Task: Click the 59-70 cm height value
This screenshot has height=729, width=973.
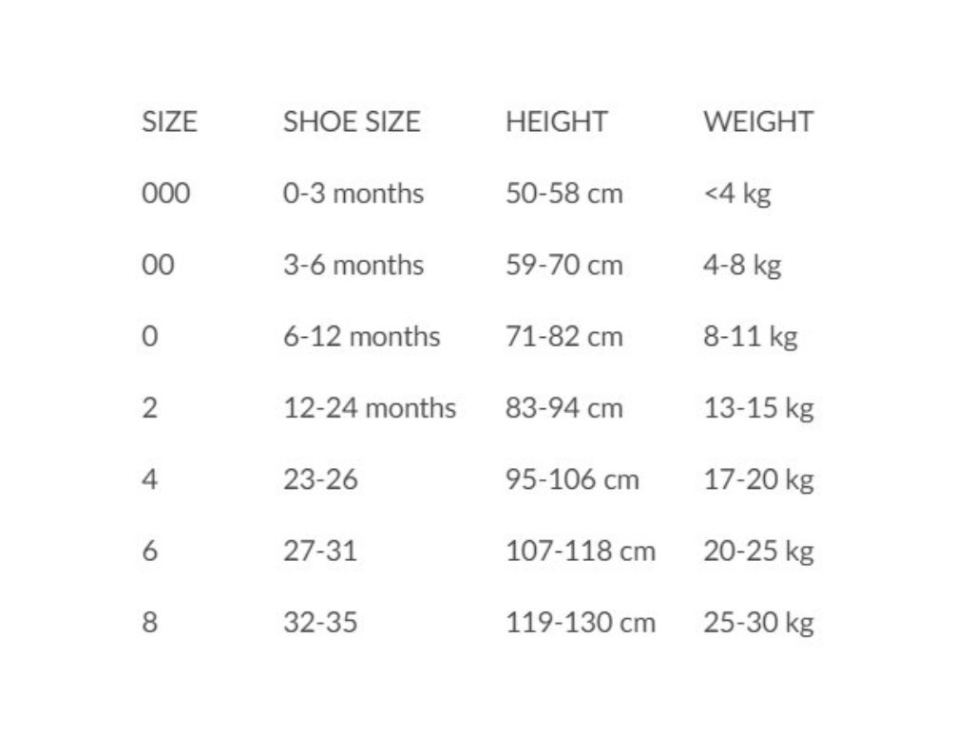Action: pos(564,266)
